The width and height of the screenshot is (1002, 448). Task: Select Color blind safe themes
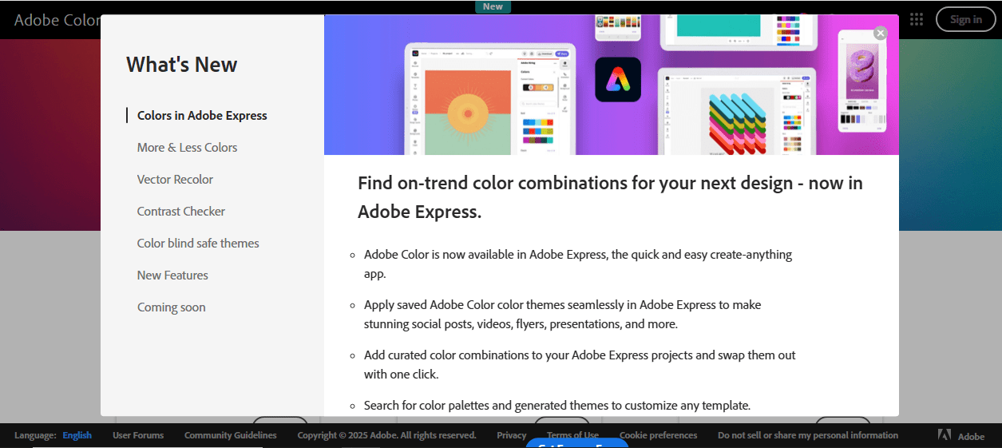point(198,243)
